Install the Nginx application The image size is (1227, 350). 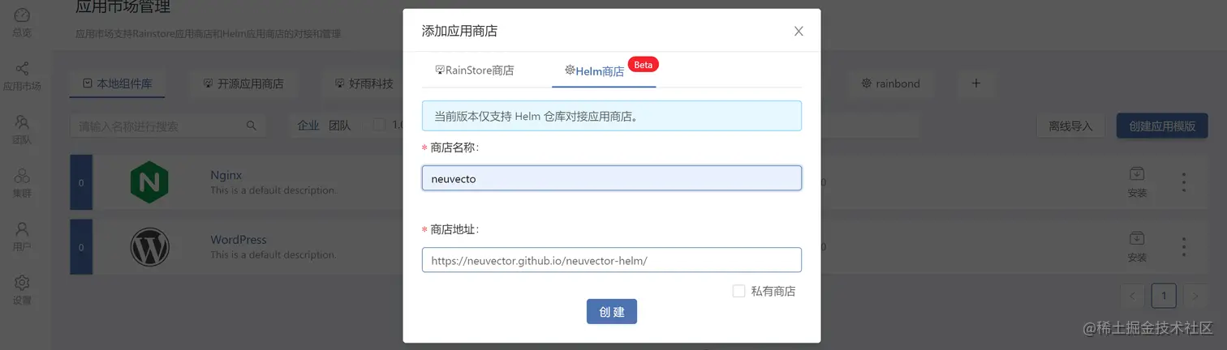tap(1137, 182)
